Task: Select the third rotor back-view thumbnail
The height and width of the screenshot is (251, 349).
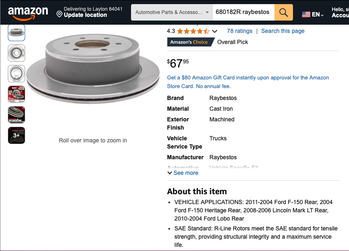Action: click(16, 74)
